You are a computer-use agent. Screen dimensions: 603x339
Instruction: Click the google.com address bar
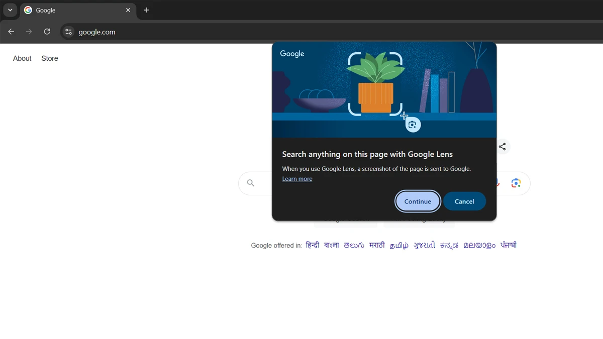(332, 32)
